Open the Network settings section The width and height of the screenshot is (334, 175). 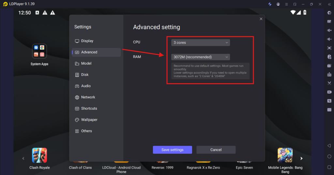pos(88,97)
